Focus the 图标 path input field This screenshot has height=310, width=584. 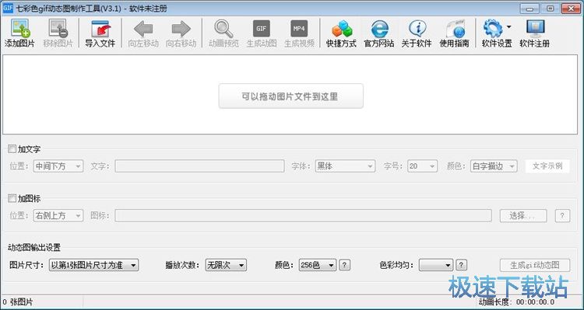[x=303, y=215]
